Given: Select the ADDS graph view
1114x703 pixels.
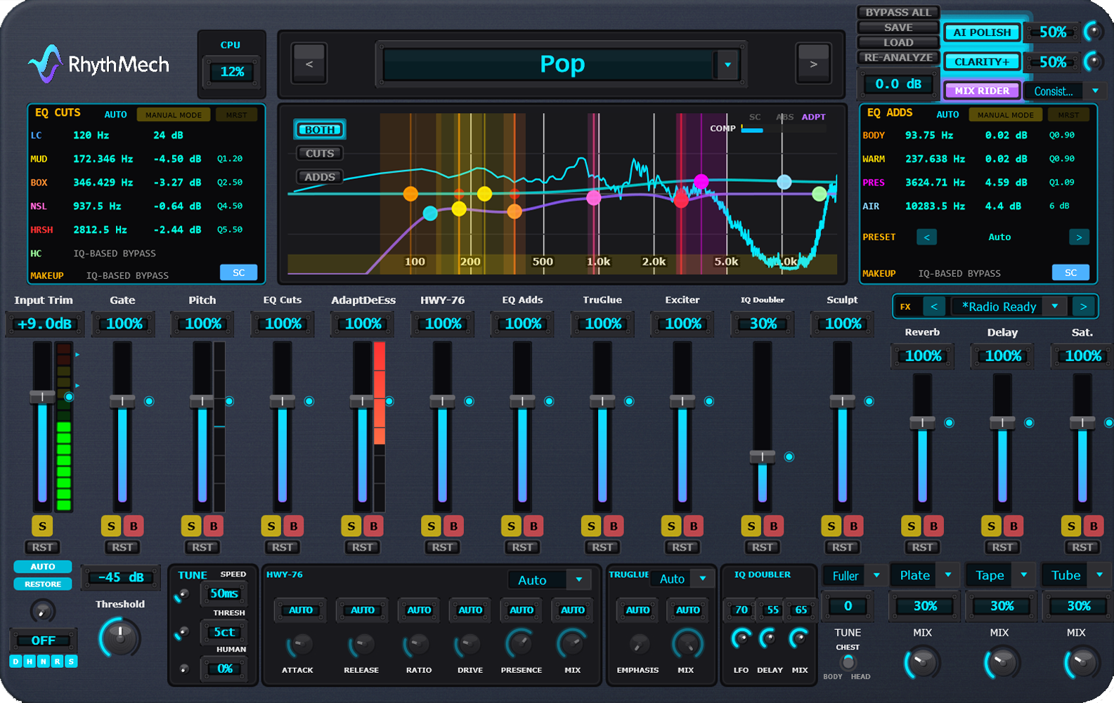Looking at the screenshot, I should pyautogui.click(x=320, y=177).
